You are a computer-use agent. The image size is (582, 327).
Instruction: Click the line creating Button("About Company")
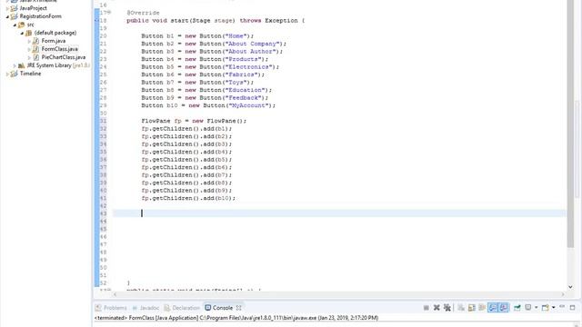(214, 44)
